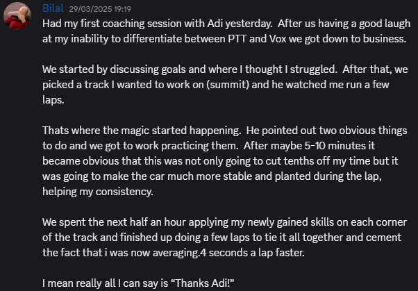The height and width of the screenshot is (291, 418).
Task: Click Bilal's profile avatar picture
Action: click(x=17, y=17)
